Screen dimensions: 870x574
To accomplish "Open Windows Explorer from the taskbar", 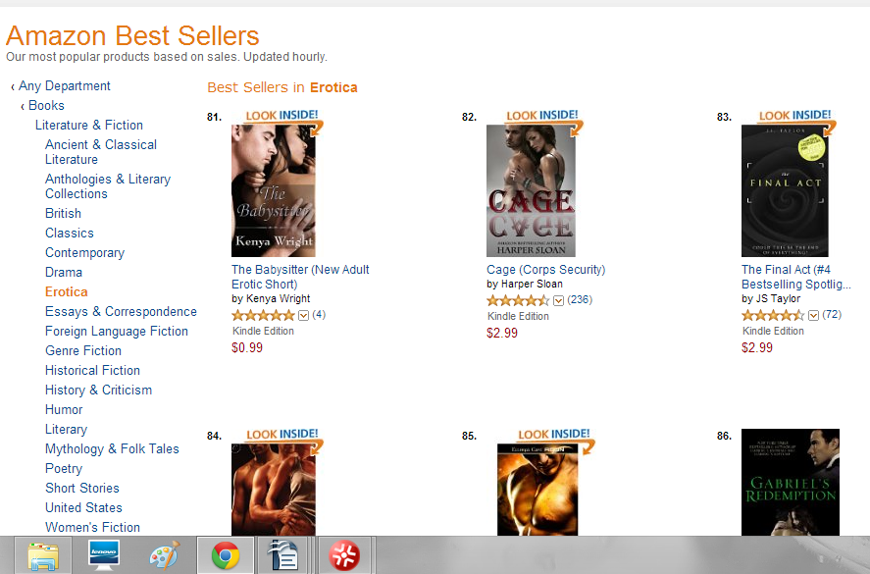I will click(x=43, y=555).
